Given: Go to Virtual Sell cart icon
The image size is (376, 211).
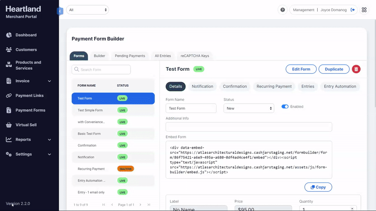Looking at the screenshot, I should [9, 125].
